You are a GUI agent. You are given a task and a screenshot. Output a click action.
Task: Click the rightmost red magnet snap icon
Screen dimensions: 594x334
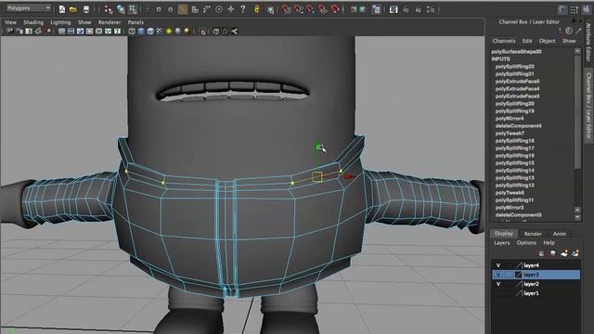(335, 9)
